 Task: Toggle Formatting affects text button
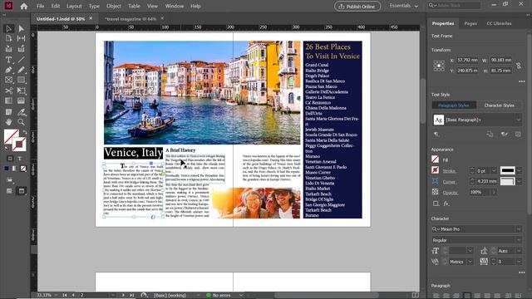click(x=20, y=159)
